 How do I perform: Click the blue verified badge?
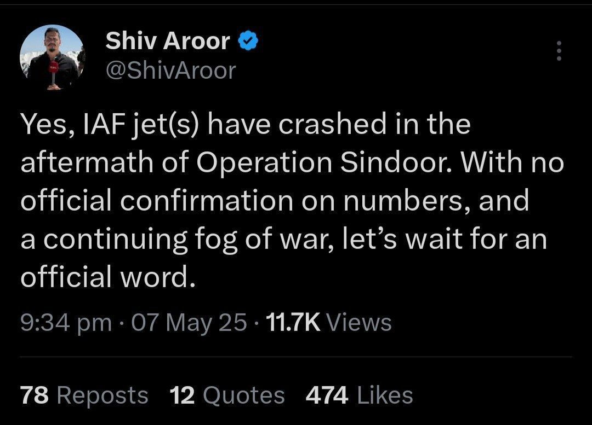tap(248, 41)
